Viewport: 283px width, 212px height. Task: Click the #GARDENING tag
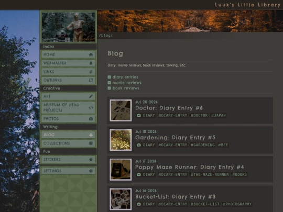[202, 145]
